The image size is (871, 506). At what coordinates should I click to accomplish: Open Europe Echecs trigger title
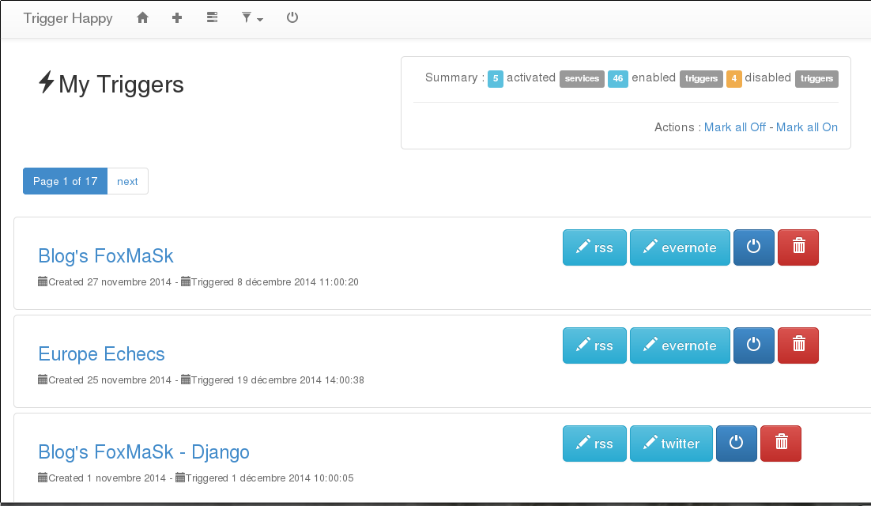tap(102, 354)
